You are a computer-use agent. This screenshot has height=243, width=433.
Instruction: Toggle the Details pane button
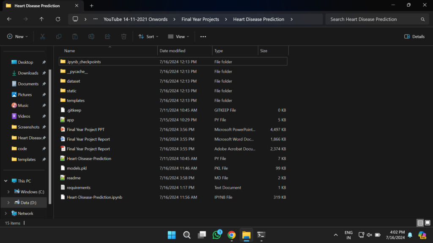[x=414, y=37]
